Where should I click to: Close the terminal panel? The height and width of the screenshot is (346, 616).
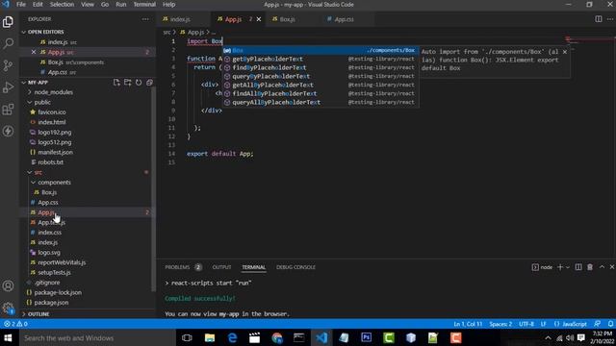(x=612, y=267)
